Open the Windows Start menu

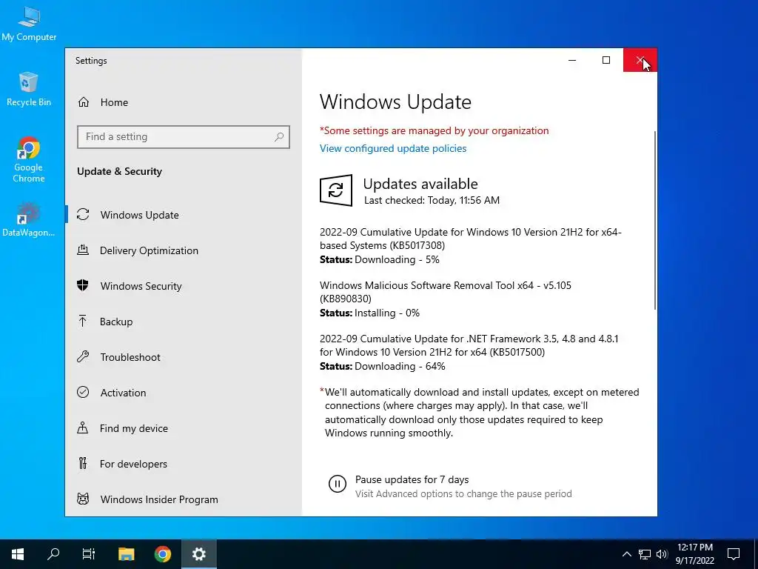click(18, 554)
